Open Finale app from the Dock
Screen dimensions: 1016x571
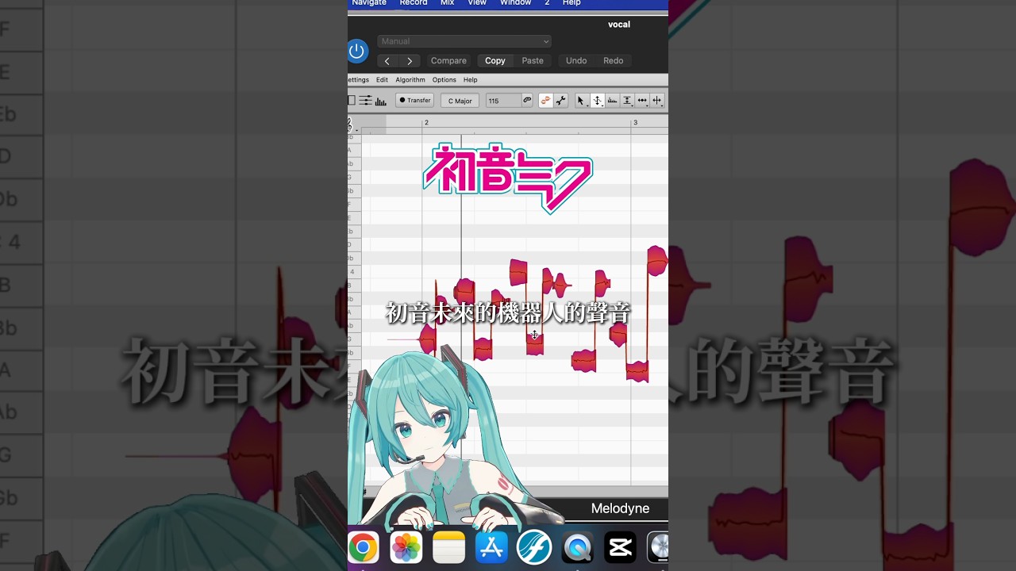[534, 547]
